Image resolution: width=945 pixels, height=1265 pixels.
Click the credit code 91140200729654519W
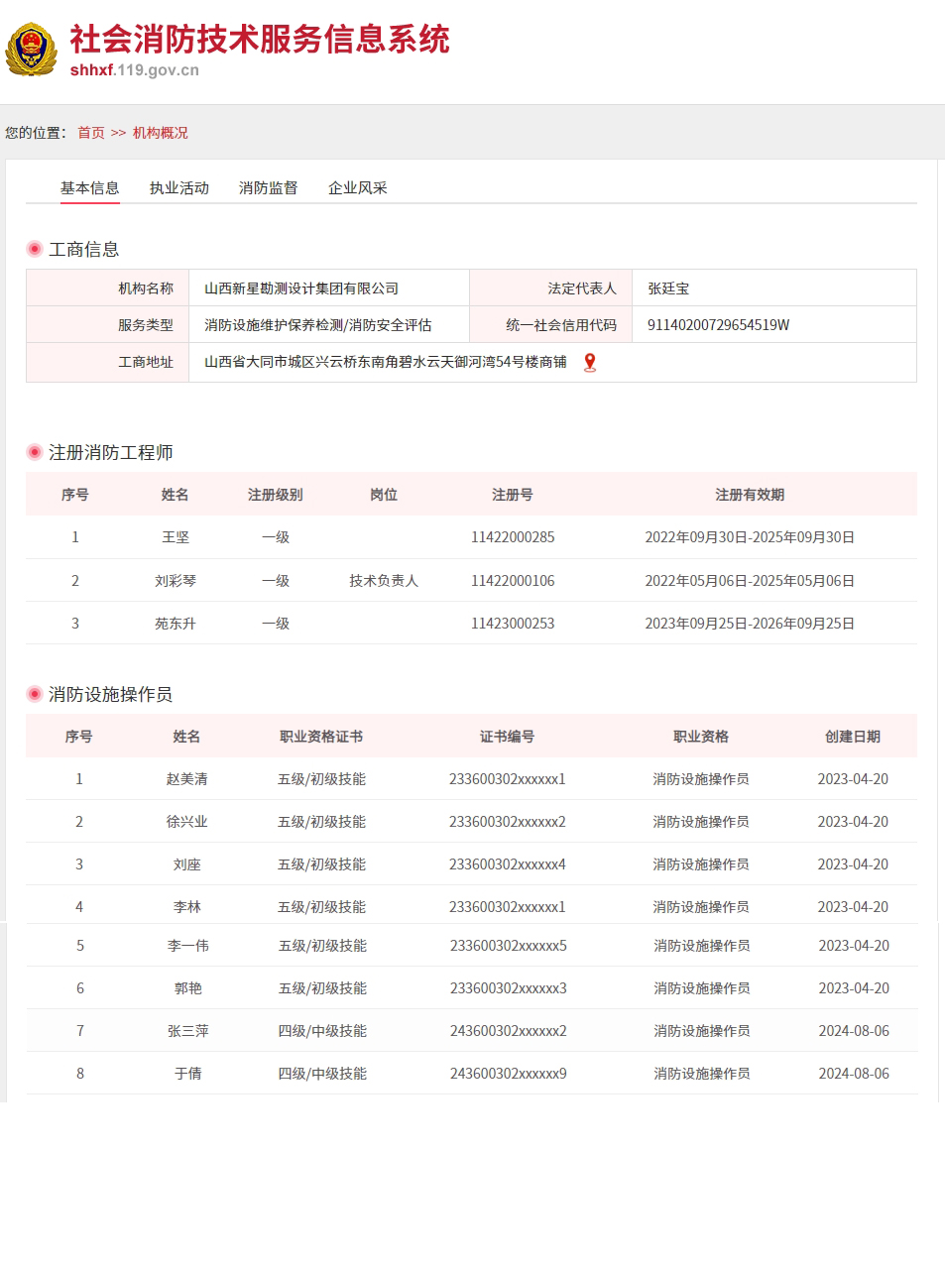click(719, 325)
